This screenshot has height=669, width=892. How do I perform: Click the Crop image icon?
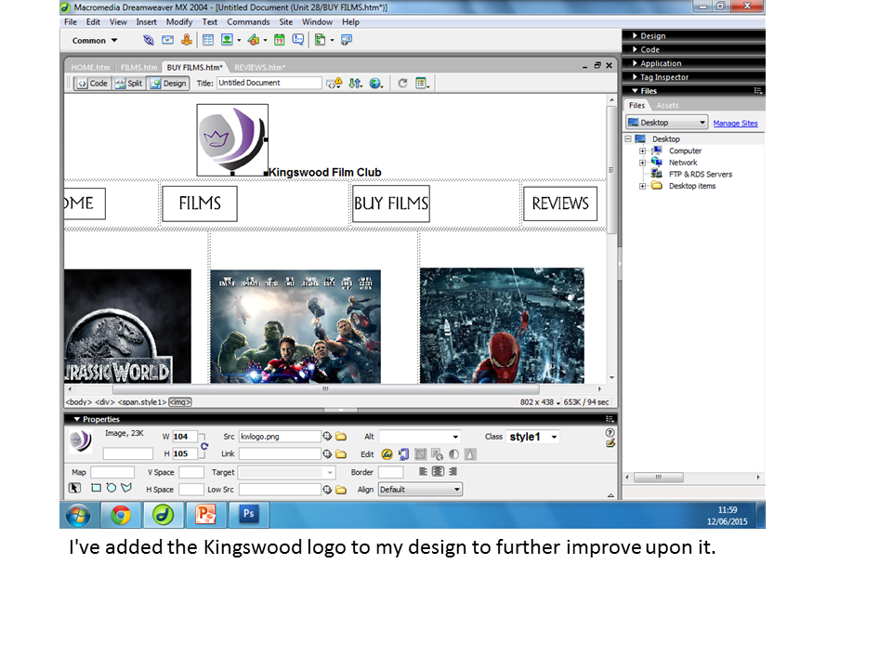420,454
